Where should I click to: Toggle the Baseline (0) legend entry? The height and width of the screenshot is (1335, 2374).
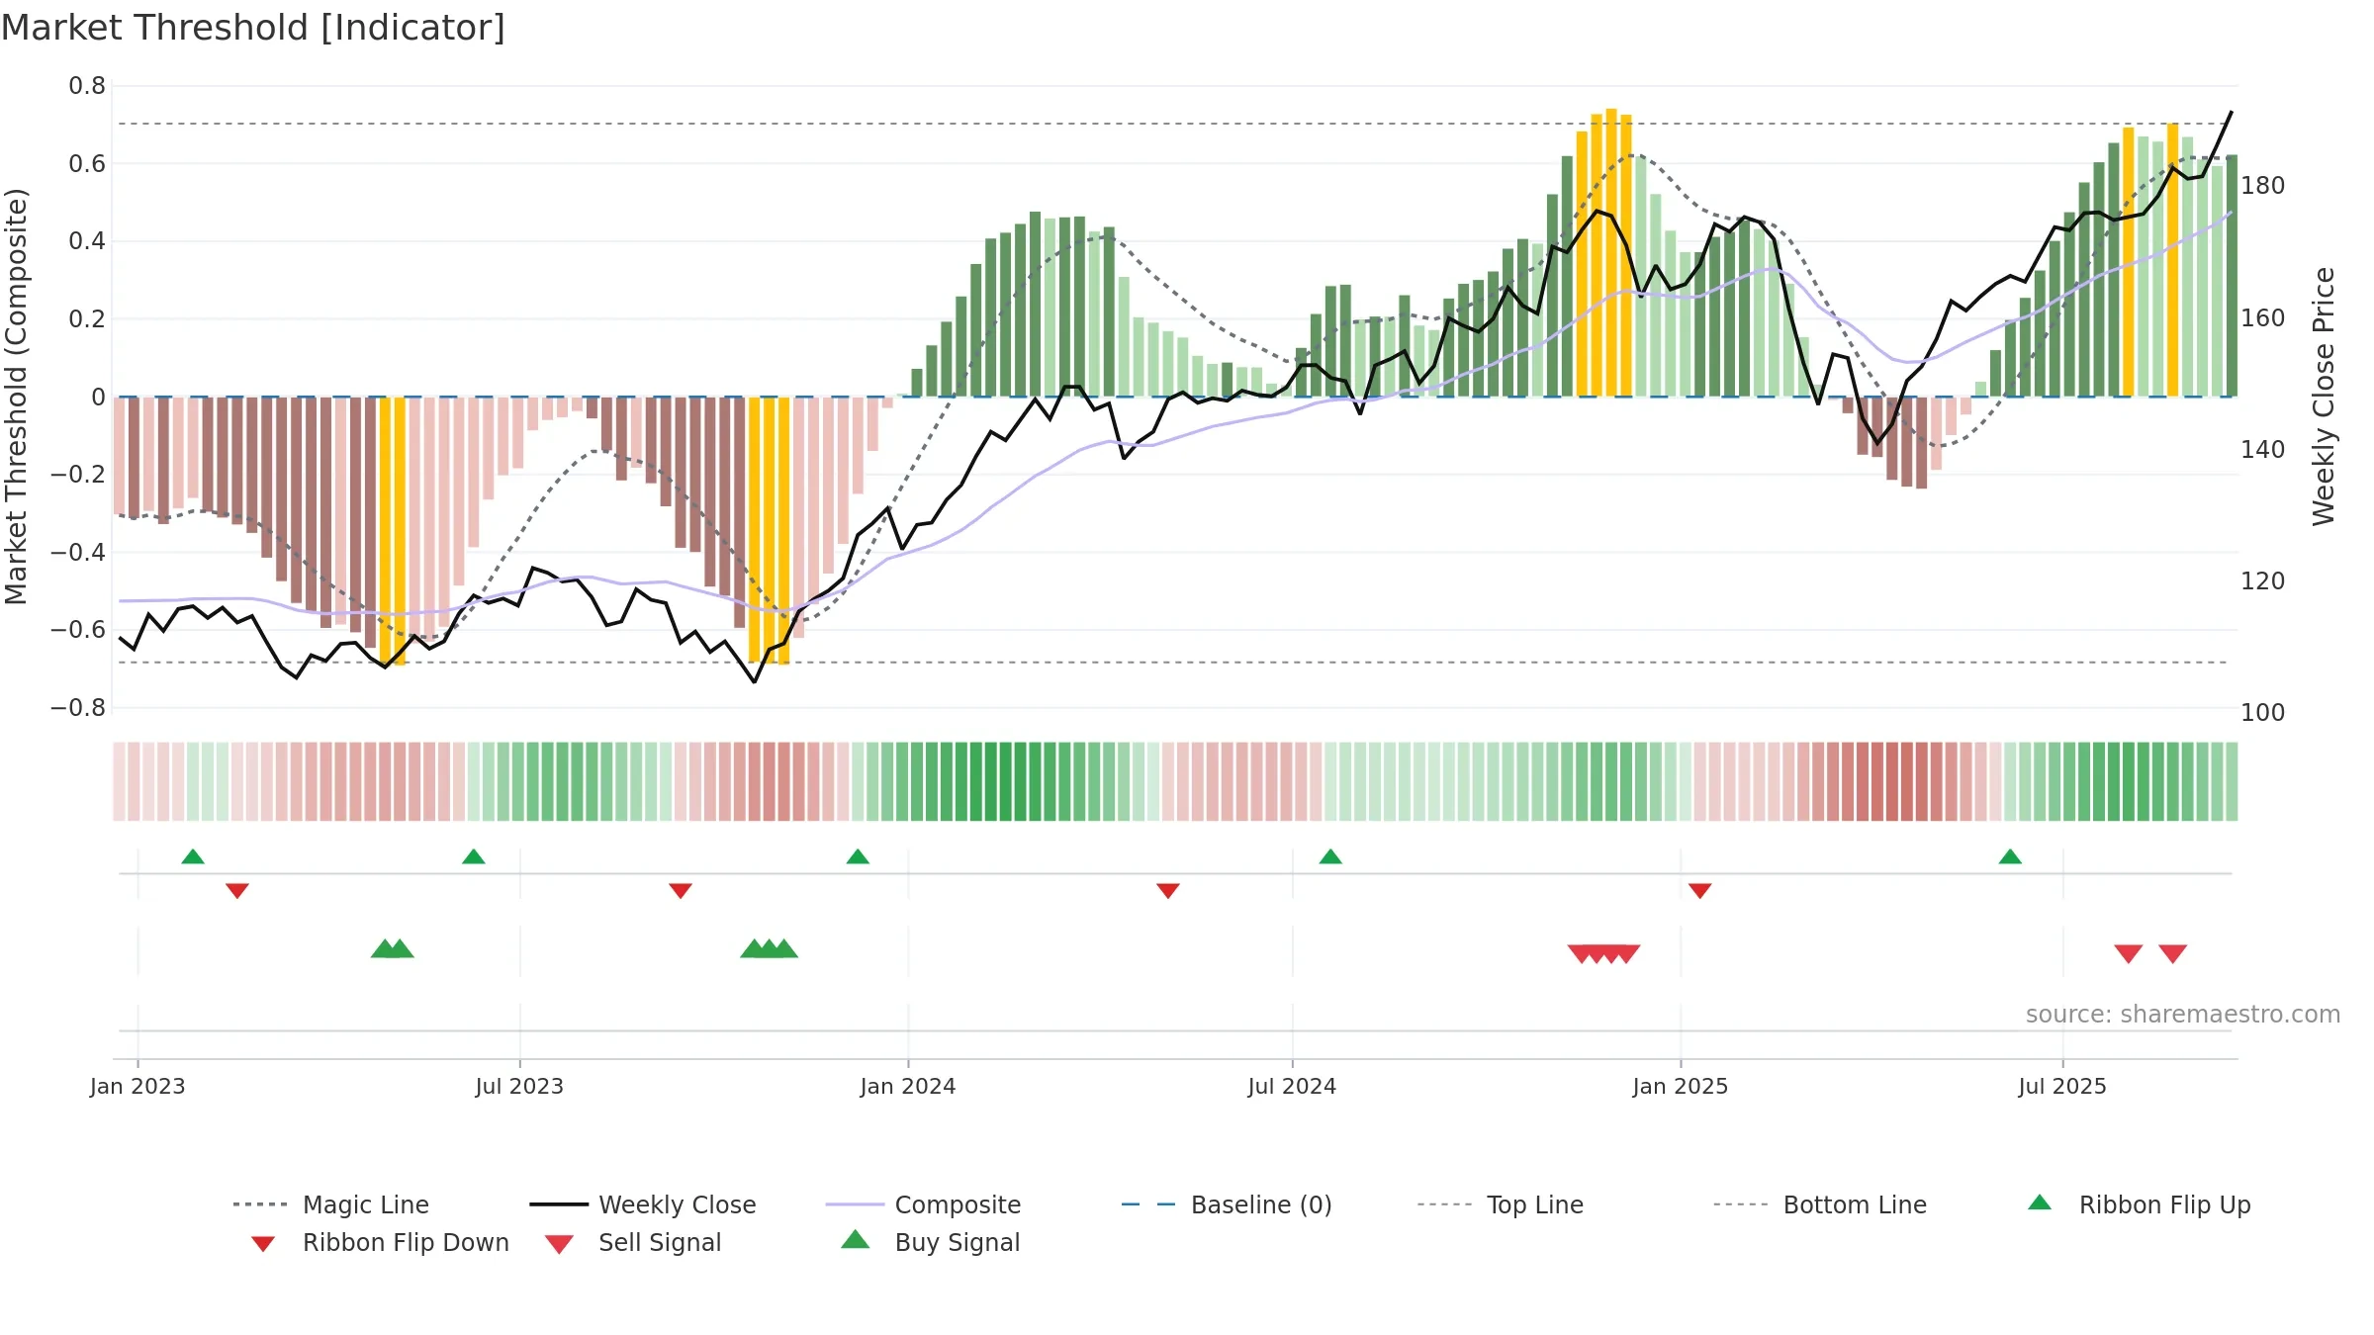[x=1227, y=1204]
